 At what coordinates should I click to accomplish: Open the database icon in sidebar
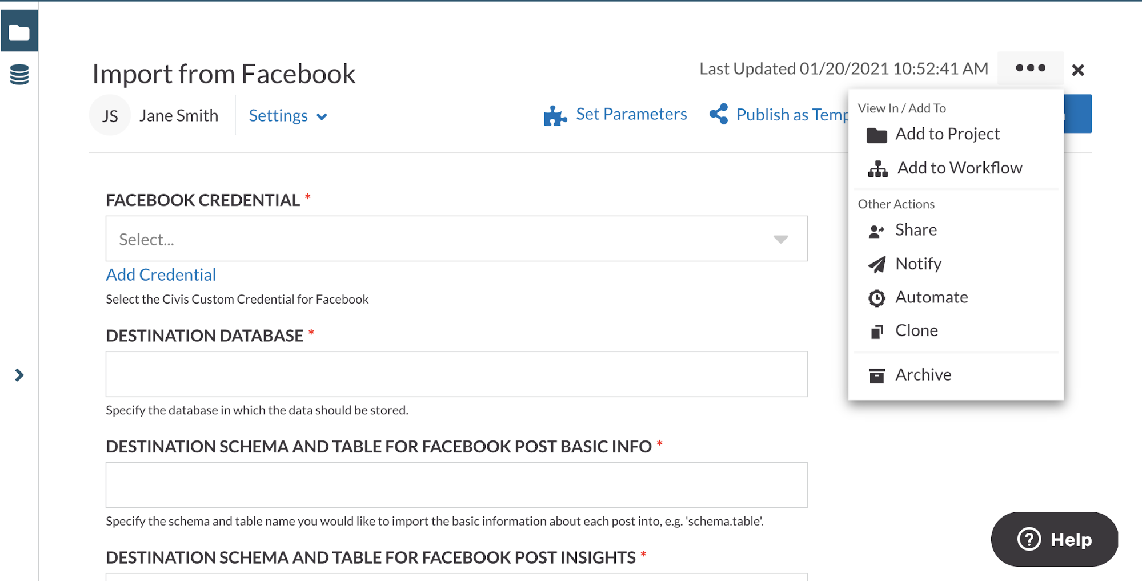(x=19, y=75)
